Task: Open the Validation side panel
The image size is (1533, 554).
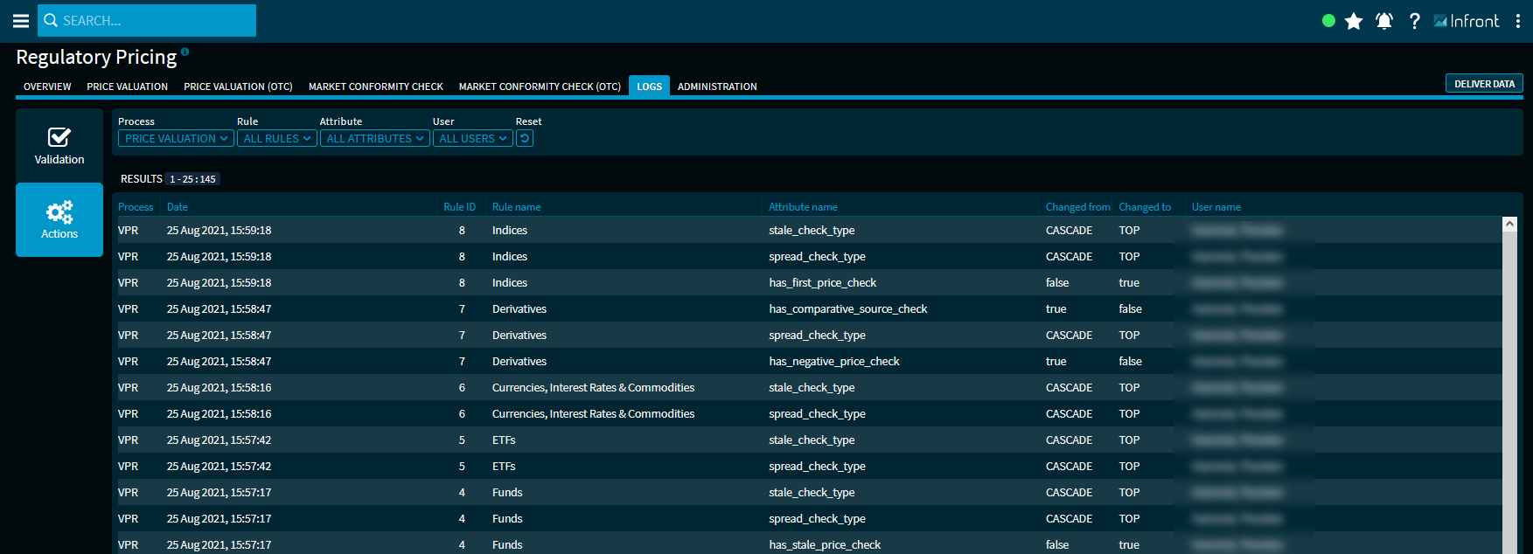Action: (59, 145)
